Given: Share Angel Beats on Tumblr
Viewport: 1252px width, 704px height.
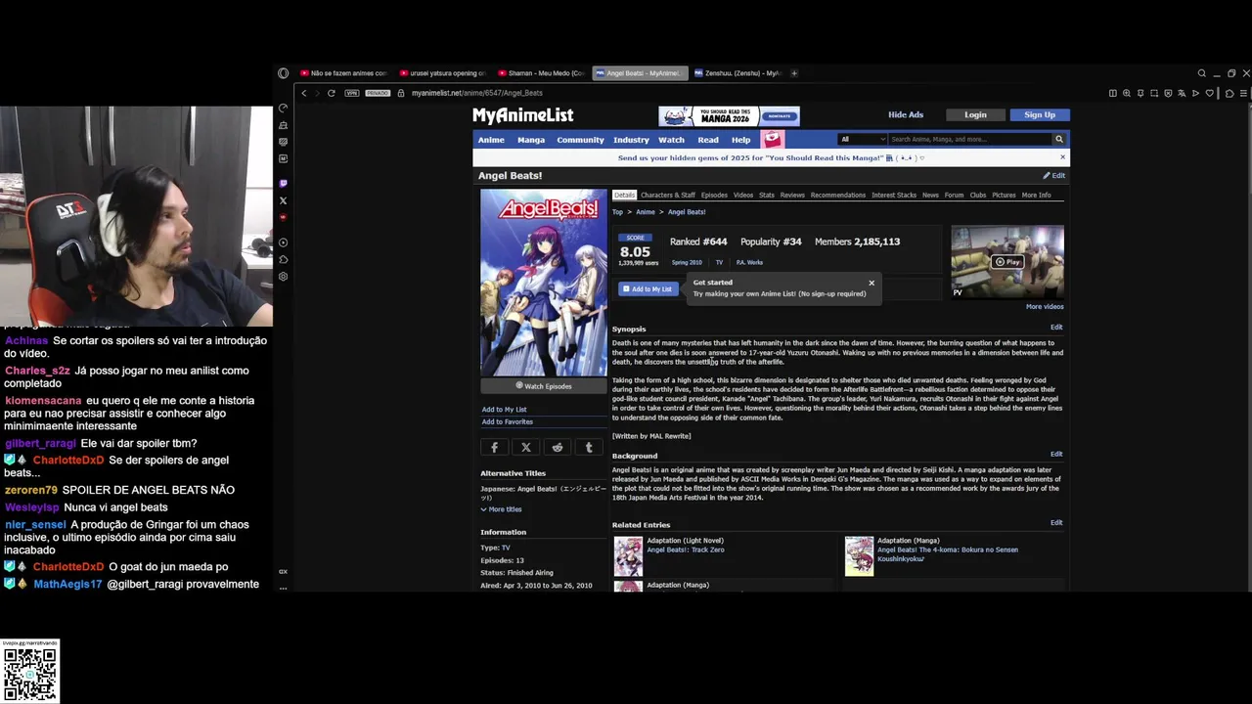Looking at the screenshot, I should tap(589, 447).
